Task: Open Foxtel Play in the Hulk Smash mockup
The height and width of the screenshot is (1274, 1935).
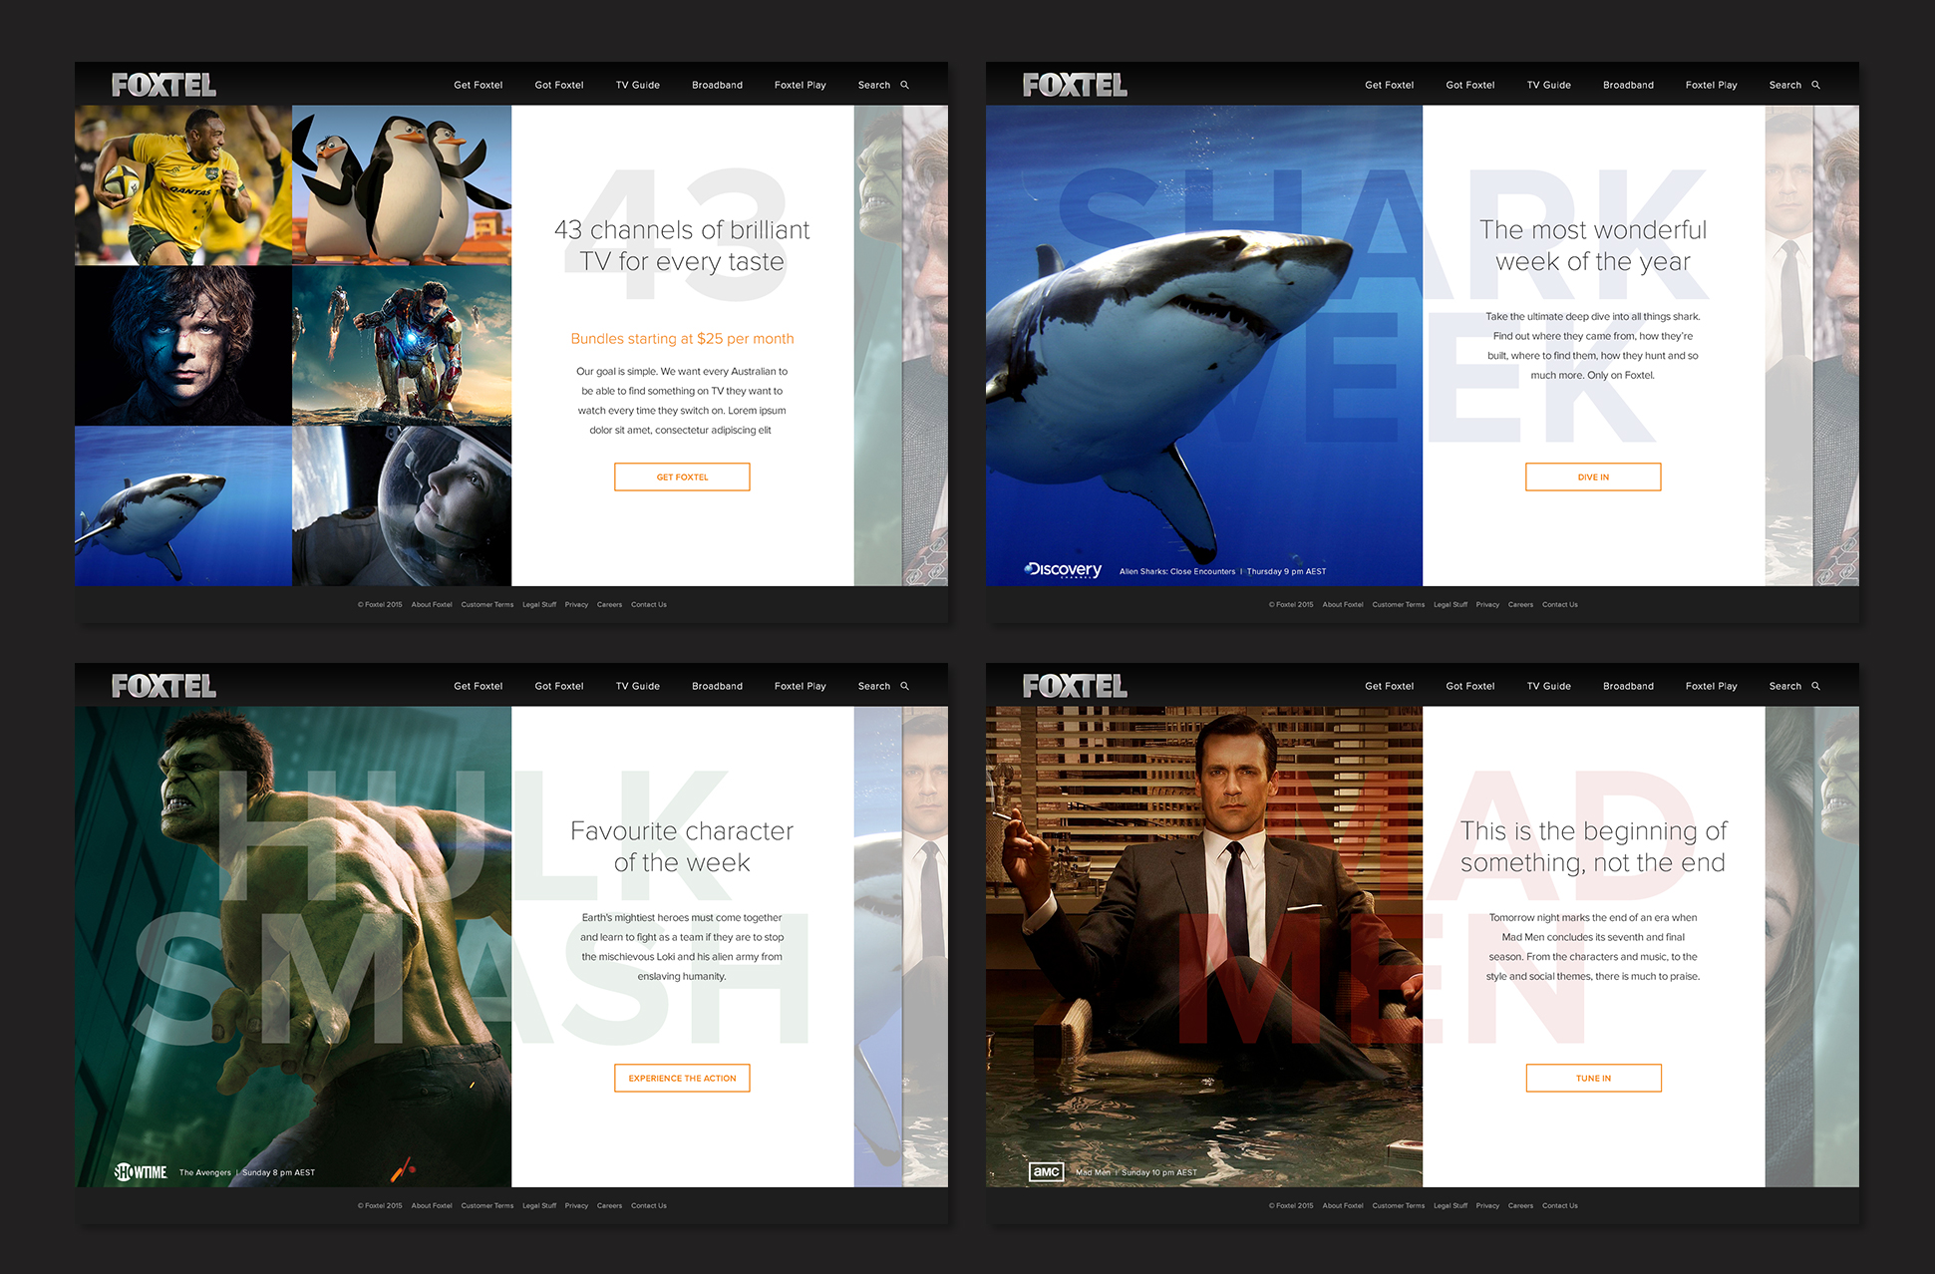Action: tap(801, 686)
